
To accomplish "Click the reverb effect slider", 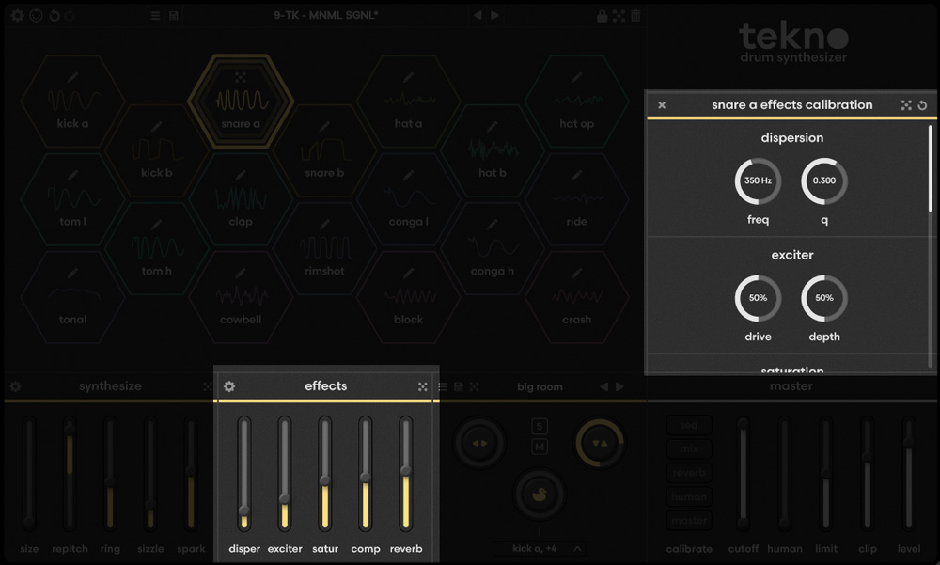I will point(406,475).
